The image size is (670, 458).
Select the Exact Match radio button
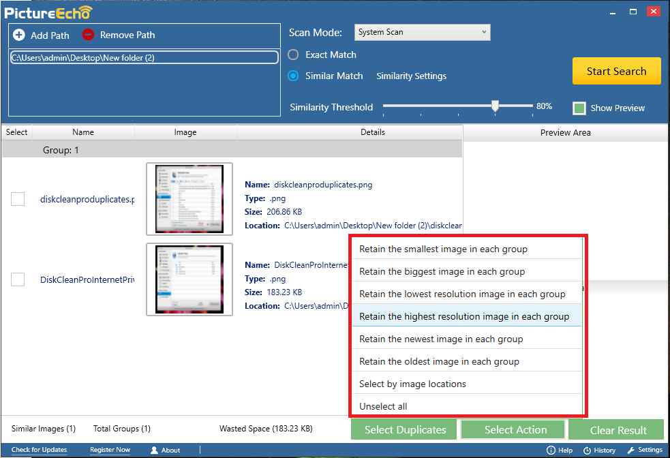click(293, 55)
